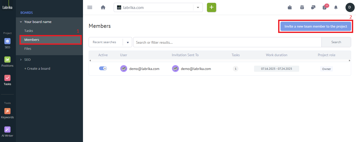Open the calendar icon in header
The width and height of the screenshot is (356, 142).
(x=302, y=7)
